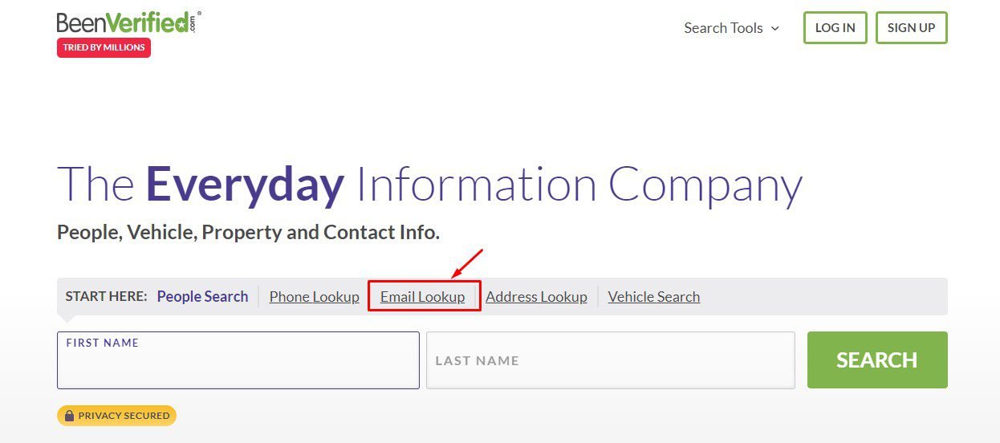The image size is (1000, 443).
Task: Focus the First Name input field
Action: [x=238, y=366]
